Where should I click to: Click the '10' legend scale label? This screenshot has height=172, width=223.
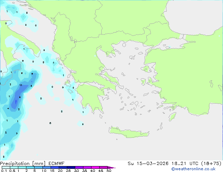point(44,171)
